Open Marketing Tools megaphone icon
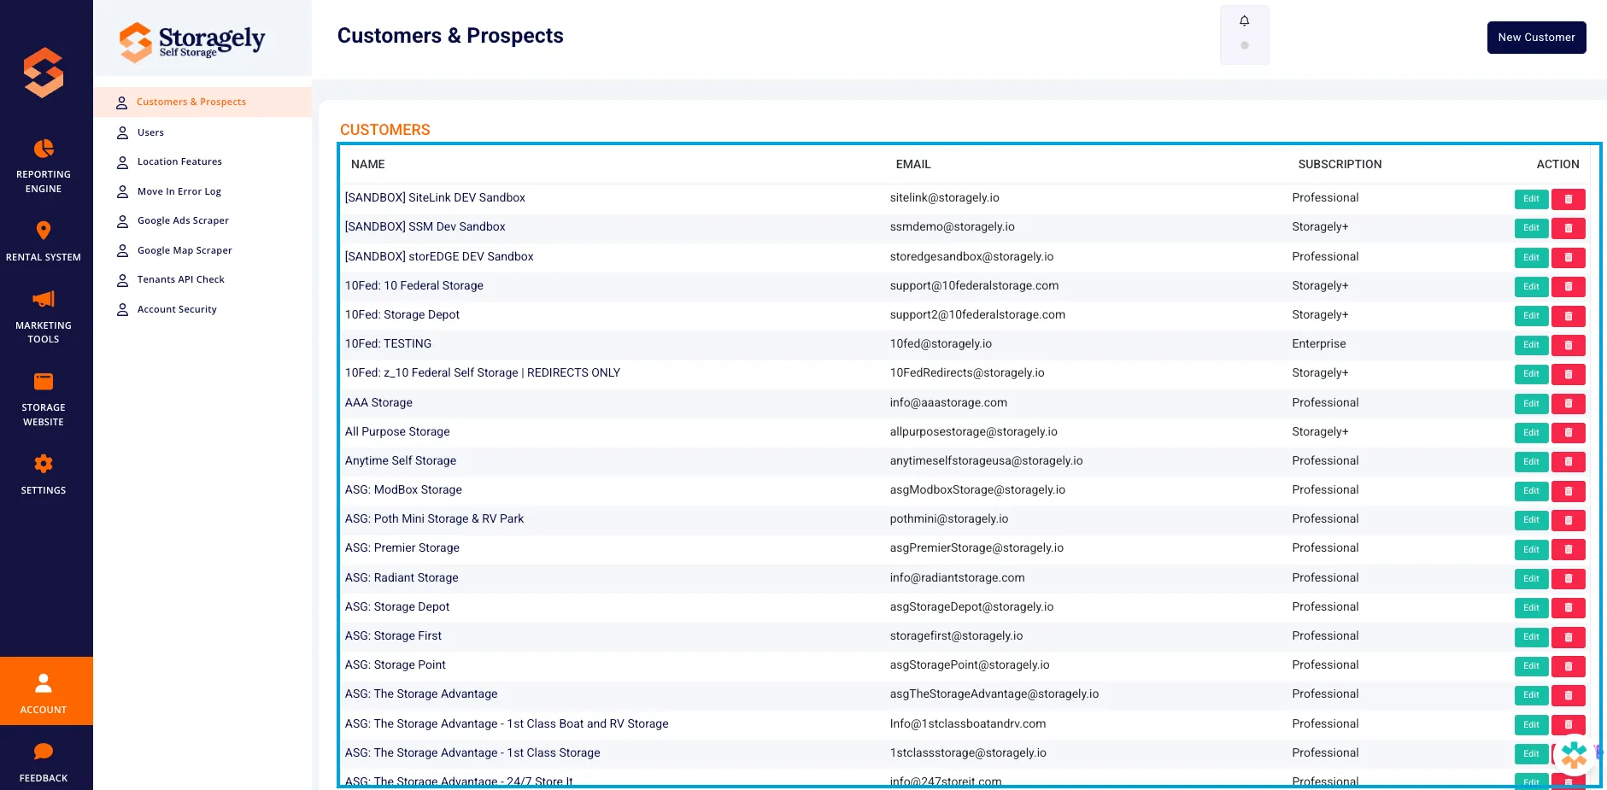 [x=44, y=299]
